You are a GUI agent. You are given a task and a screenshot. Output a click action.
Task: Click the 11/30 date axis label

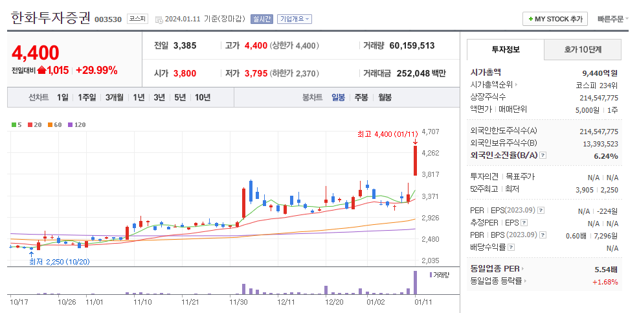tap(238, 303)
